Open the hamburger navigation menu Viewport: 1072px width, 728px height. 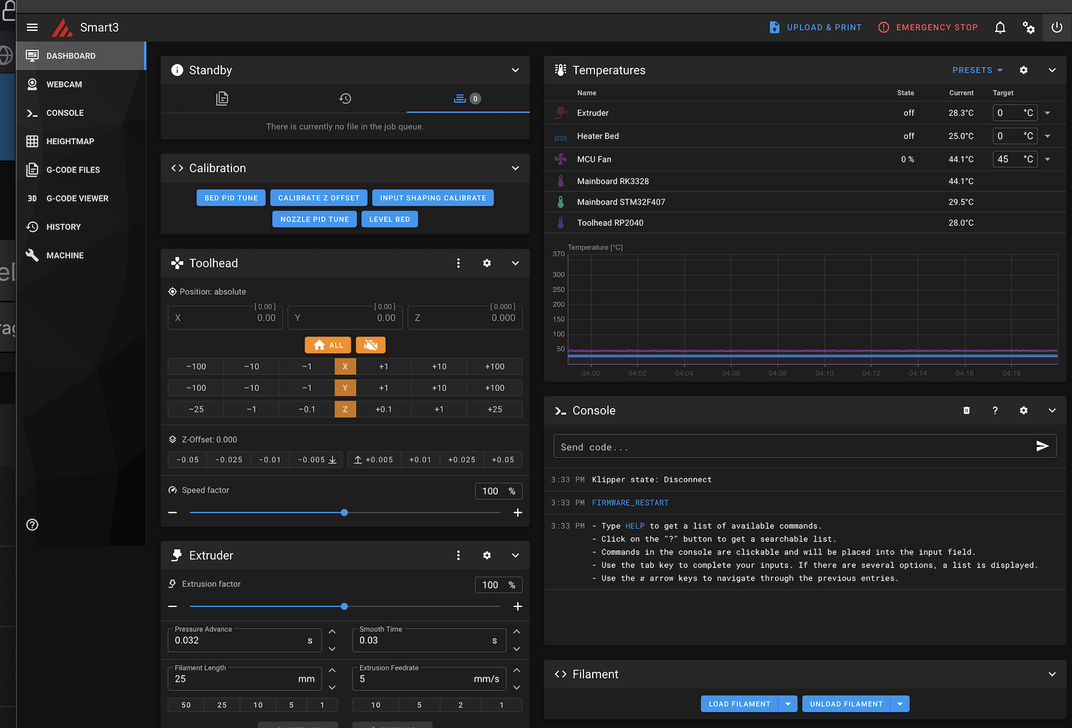[x=32, y=27]
